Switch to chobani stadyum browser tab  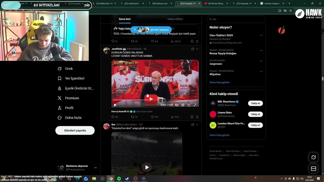272,4
